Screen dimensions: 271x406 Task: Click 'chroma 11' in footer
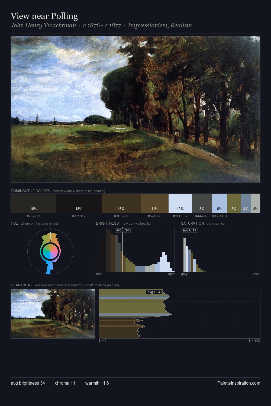click(x=65, y=383)
